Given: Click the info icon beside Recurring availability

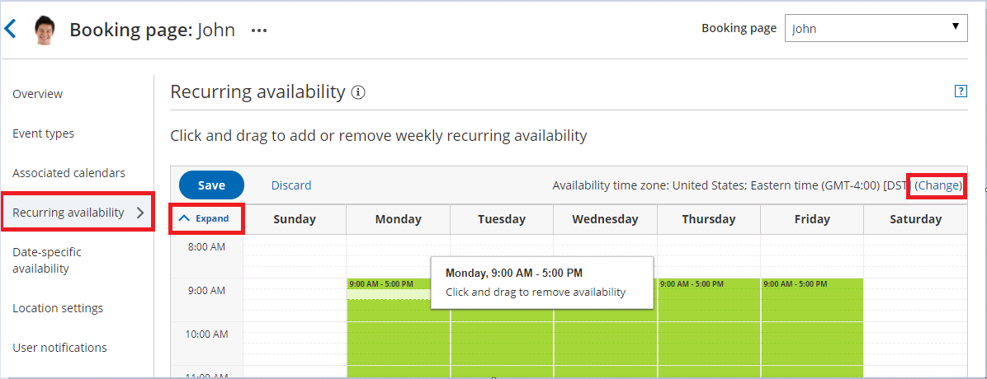Looking at the screenshot, I should pos(358,92).
